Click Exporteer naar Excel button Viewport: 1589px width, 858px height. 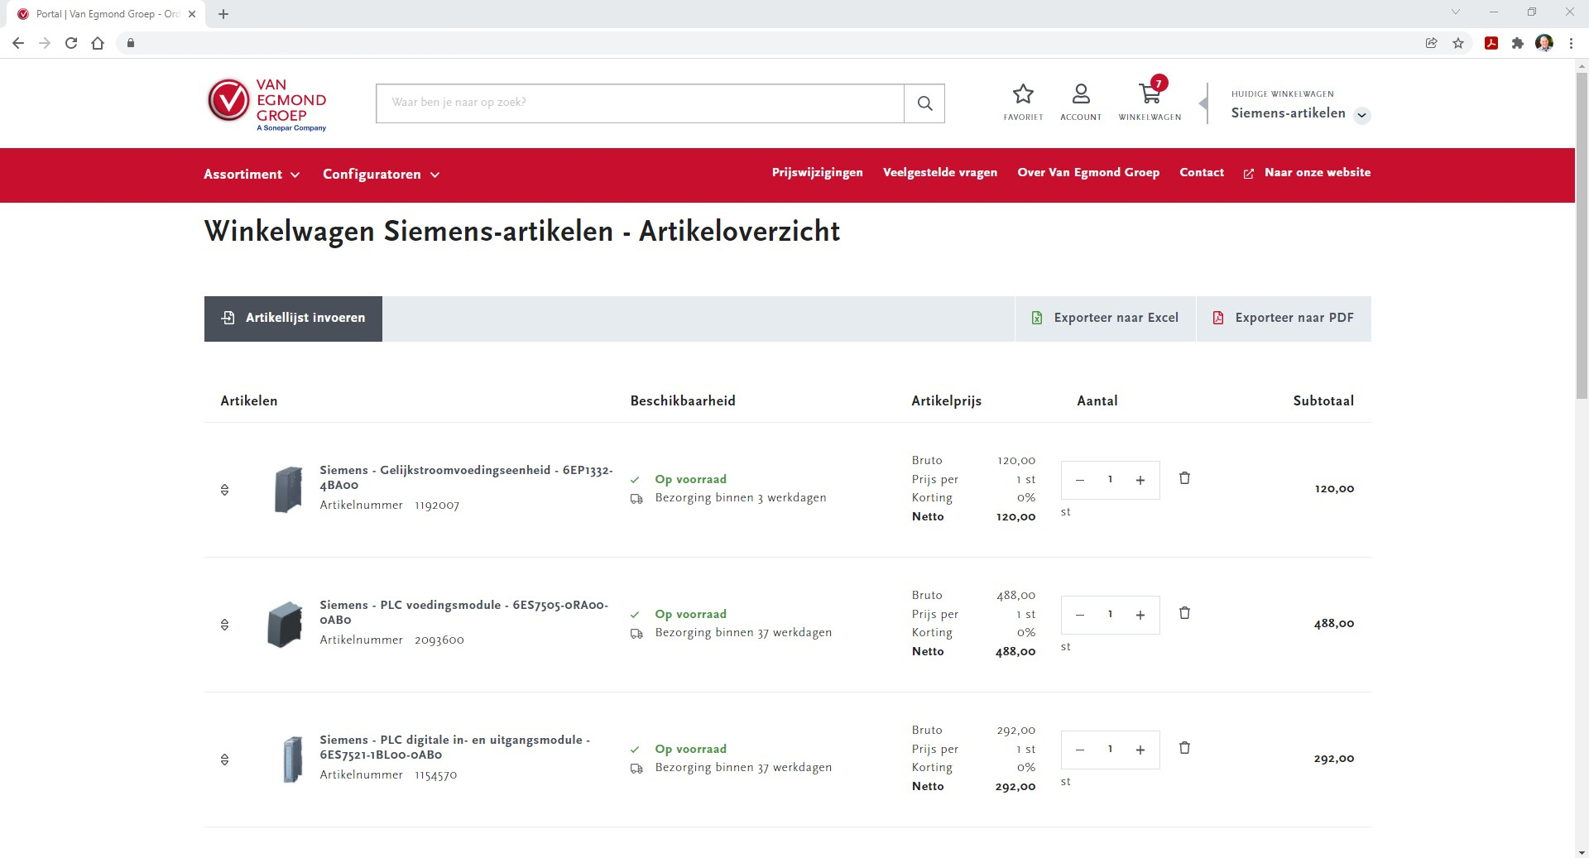[x=1105, y=319]
